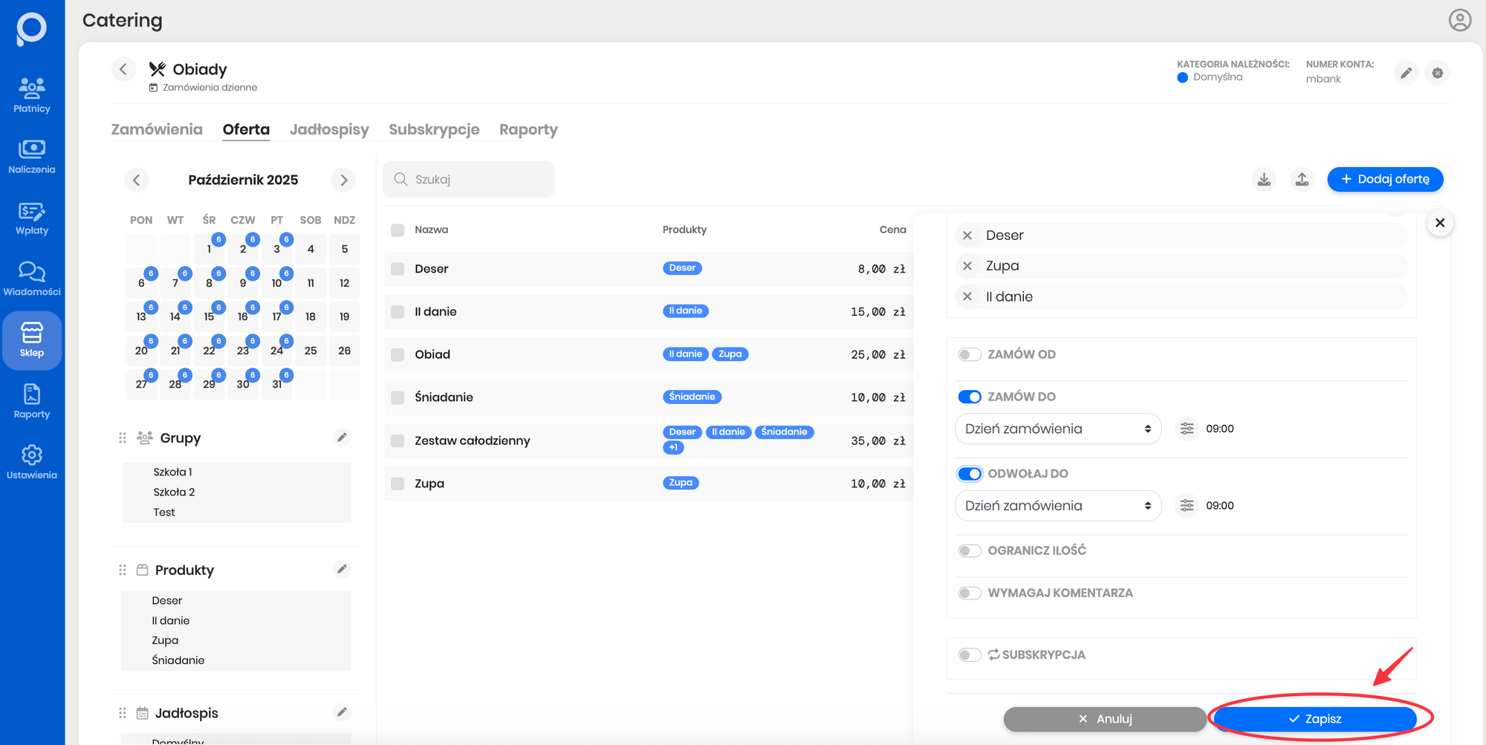This screenshot has width=1486, height=745.
Task: Turn on the Ogranicz ilość switch
Action: [970, 550]
